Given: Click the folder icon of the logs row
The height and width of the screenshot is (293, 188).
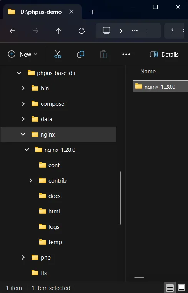Looking at the screenshot, I should [x=43, y=226].
